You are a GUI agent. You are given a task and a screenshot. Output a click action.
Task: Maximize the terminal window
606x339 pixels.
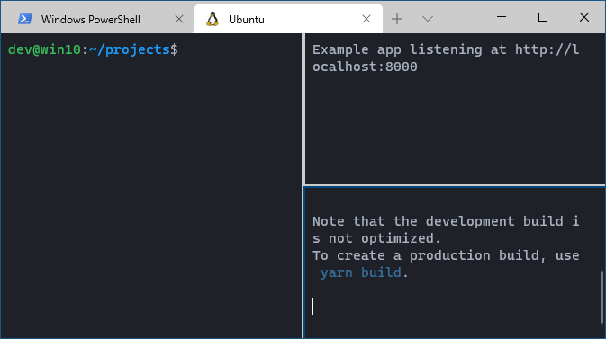pos(543,17)
